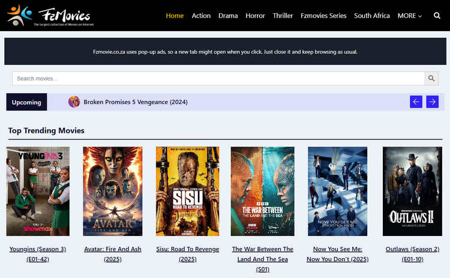Go to next upcoming item arrow
This screenshot has width=450, height=278.
tap(432, 101)
